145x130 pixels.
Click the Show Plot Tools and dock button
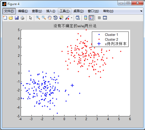click(x=105, y=18)
